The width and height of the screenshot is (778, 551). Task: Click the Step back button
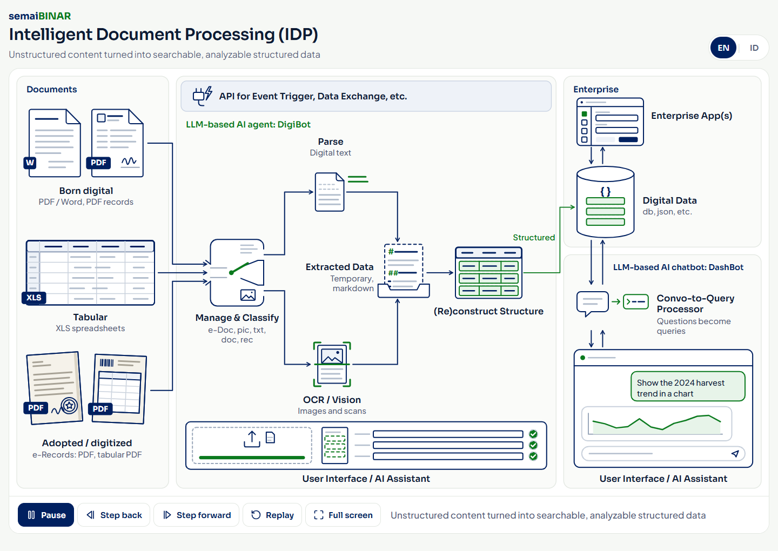(x=114, y=515)
